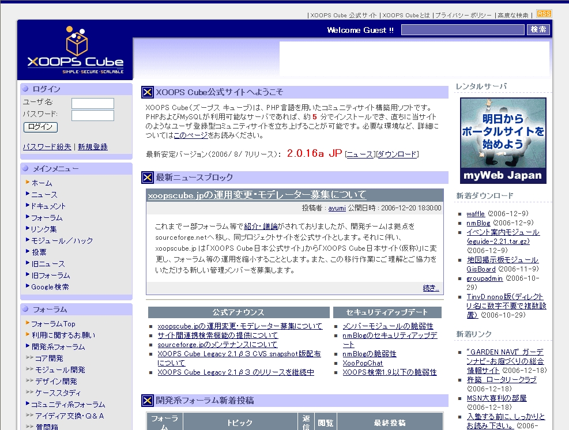Open the XOOPS Cubeとは link
Viewport: 569px width, 430px height.
coord(406,15)
